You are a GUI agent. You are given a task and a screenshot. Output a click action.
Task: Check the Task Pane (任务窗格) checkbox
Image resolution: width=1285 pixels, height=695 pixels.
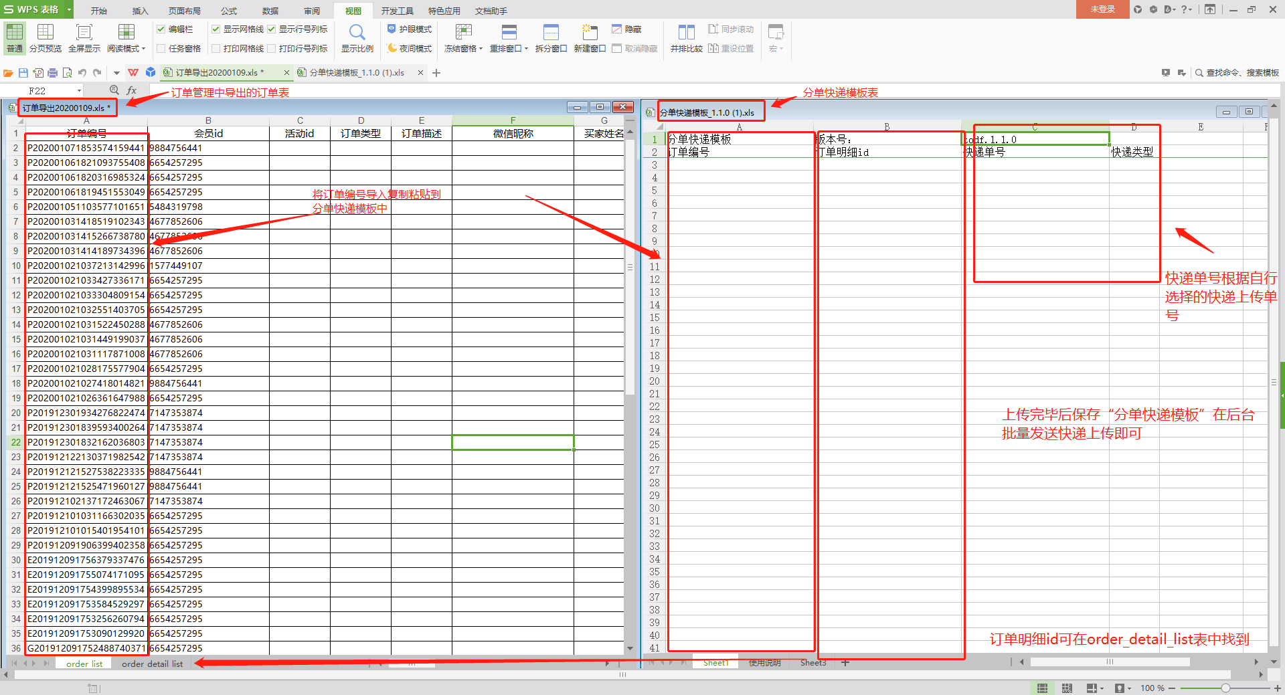(161, 49)
